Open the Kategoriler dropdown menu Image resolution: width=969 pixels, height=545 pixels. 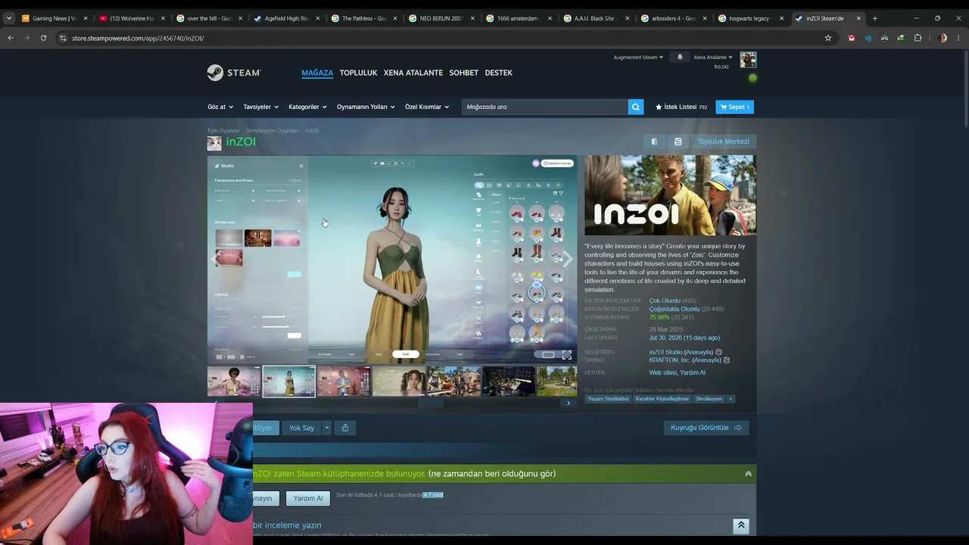click(308, 107)
